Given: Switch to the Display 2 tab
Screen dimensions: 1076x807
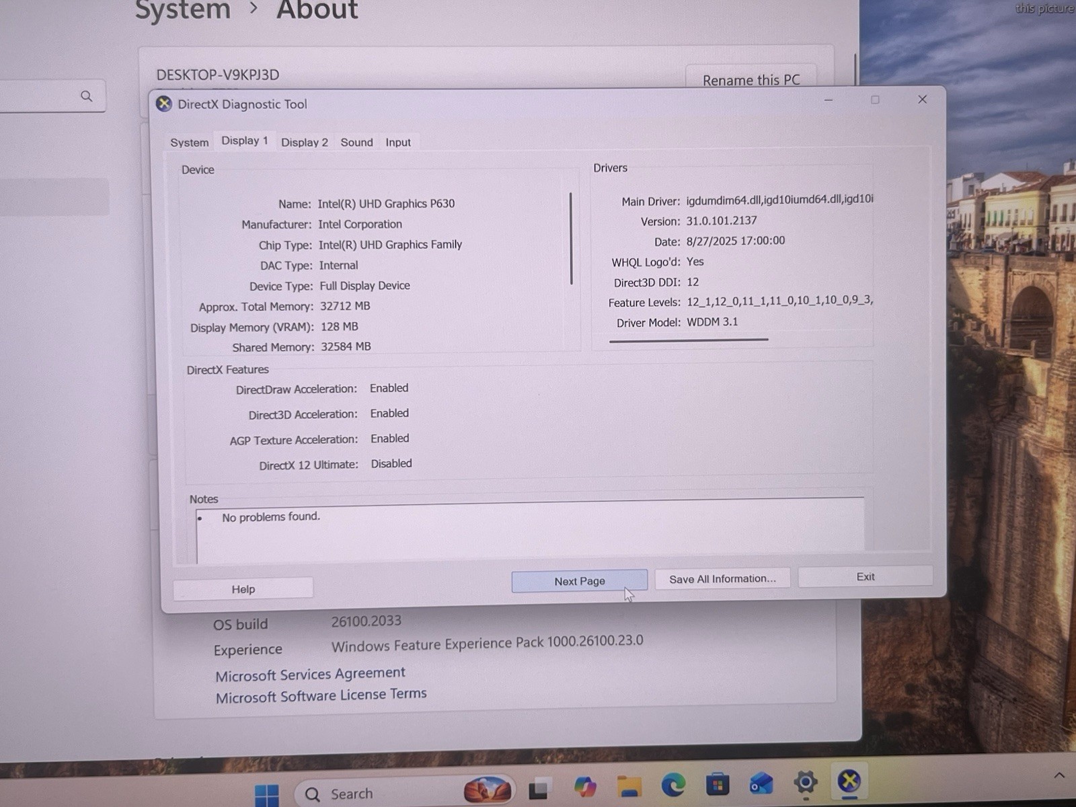Looking at the screenshot, I should [305, 142].
